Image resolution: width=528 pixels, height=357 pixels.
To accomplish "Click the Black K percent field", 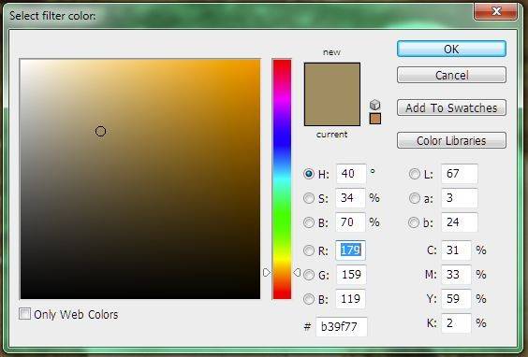I will [x=456, y=323].
